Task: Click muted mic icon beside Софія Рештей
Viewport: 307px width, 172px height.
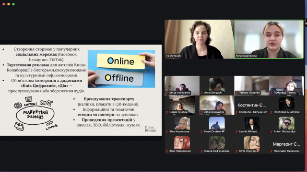Action: [167, 112]
